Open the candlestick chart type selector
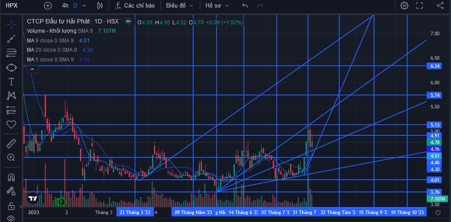The width and height of the screenshot is (451, 222). (100, 5)
